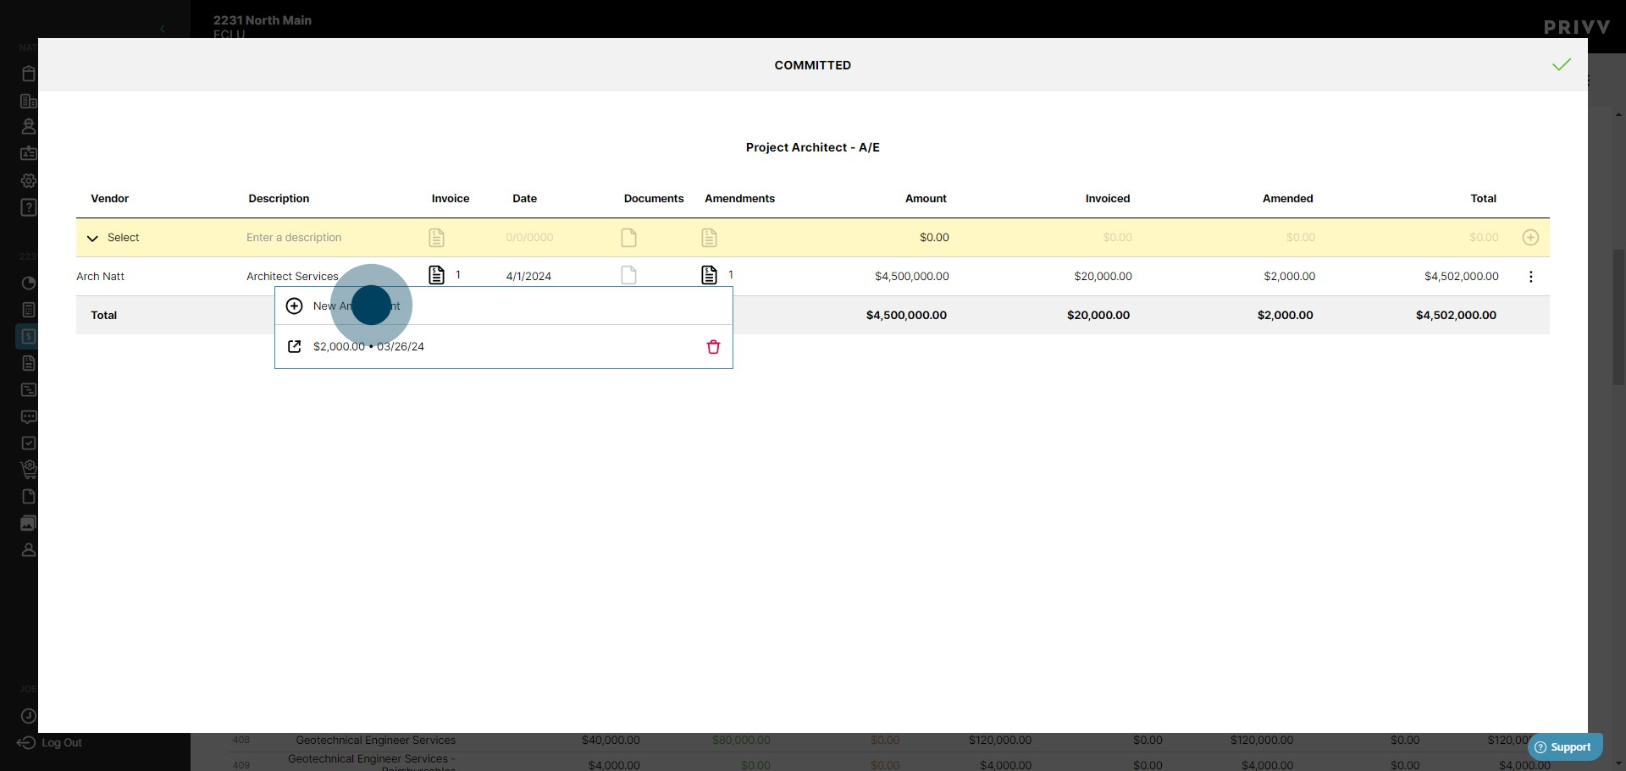This screenshot has height=771, width=1626.
Task: Open the ID card icon in sidebar
Action: pyautogui.click(x=28, y=153)
